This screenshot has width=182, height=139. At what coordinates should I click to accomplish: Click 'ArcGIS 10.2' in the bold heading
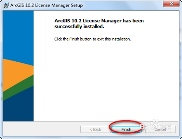(68, 21)
